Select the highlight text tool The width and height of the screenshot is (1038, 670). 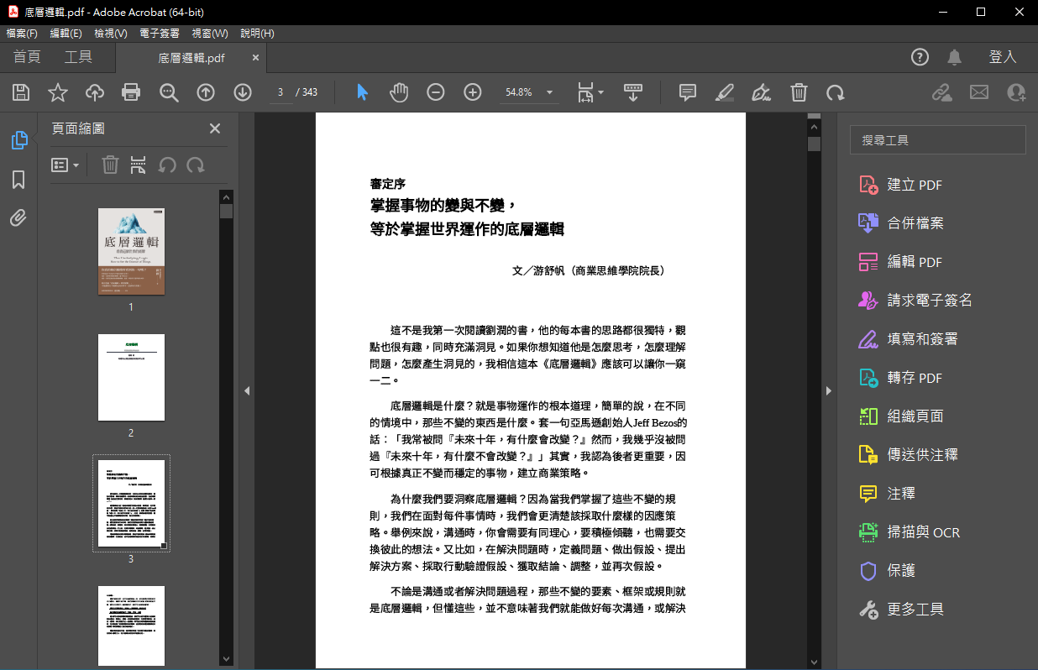click(x=725, y=92)
